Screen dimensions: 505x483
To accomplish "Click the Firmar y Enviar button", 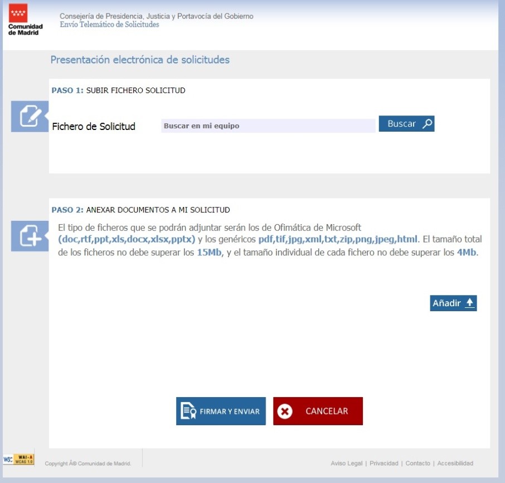I will point(221,411).
